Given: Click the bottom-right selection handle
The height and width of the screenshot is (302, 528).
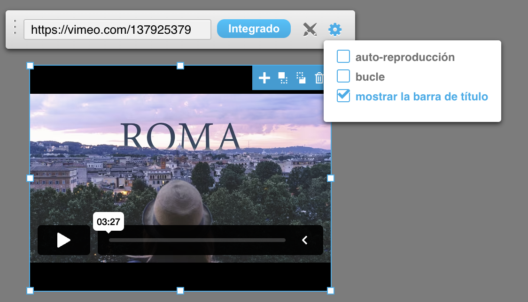Looking at the screenshot, I should [331, 291].
